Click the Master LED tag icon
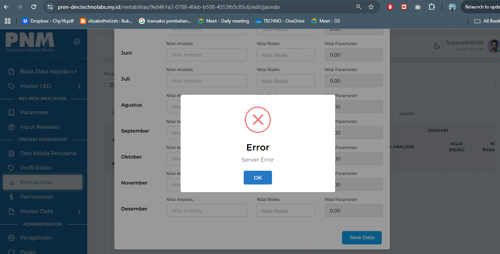This screenshot has width=500, height=254. [x=11, y=86]
